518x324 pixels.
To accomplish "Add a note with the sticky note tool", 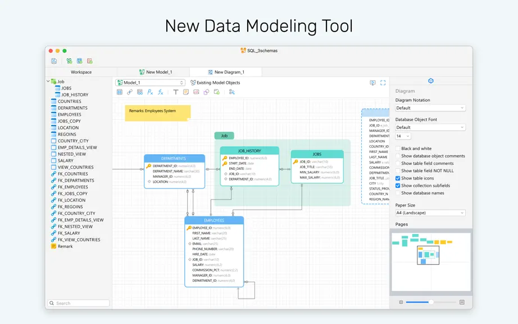I will 186,92.
